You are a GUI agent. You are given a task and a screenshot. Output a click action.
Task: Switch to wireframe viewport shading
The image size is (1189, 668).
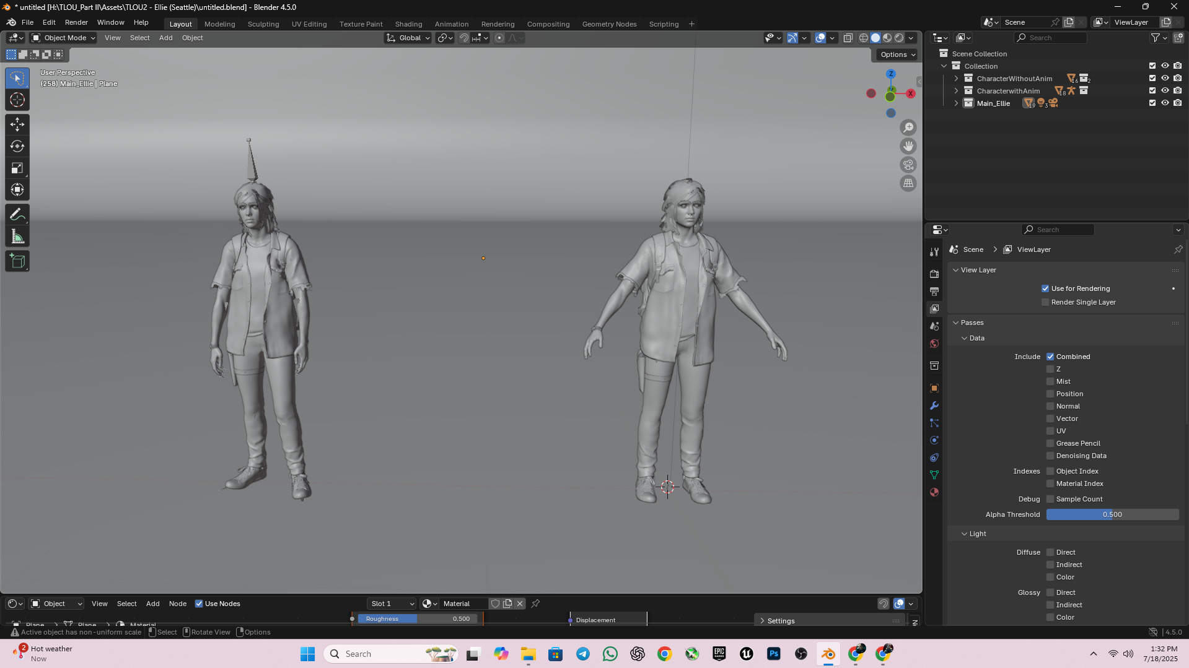(864, 38)
